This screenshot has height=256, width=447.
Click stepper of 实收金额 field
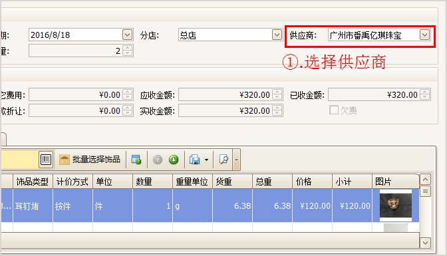pos(277,110)
